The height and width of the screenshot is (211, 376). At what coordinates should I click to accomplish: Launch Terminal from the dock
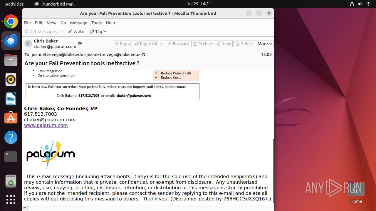click(11, 157)
